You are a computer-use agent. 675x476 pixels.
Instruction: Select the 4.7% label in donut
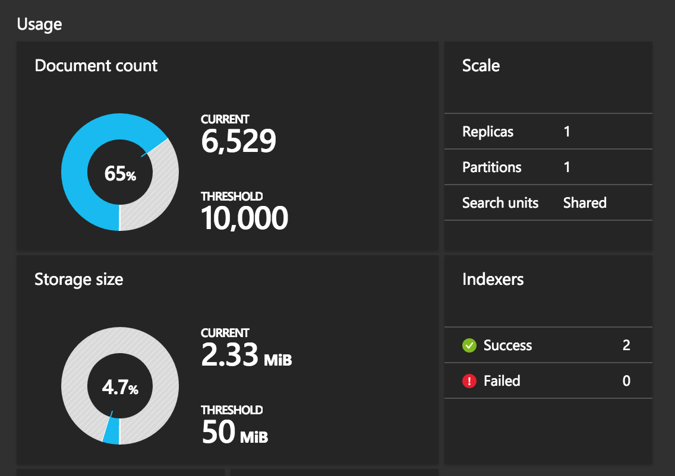click(x=120, y=388)
